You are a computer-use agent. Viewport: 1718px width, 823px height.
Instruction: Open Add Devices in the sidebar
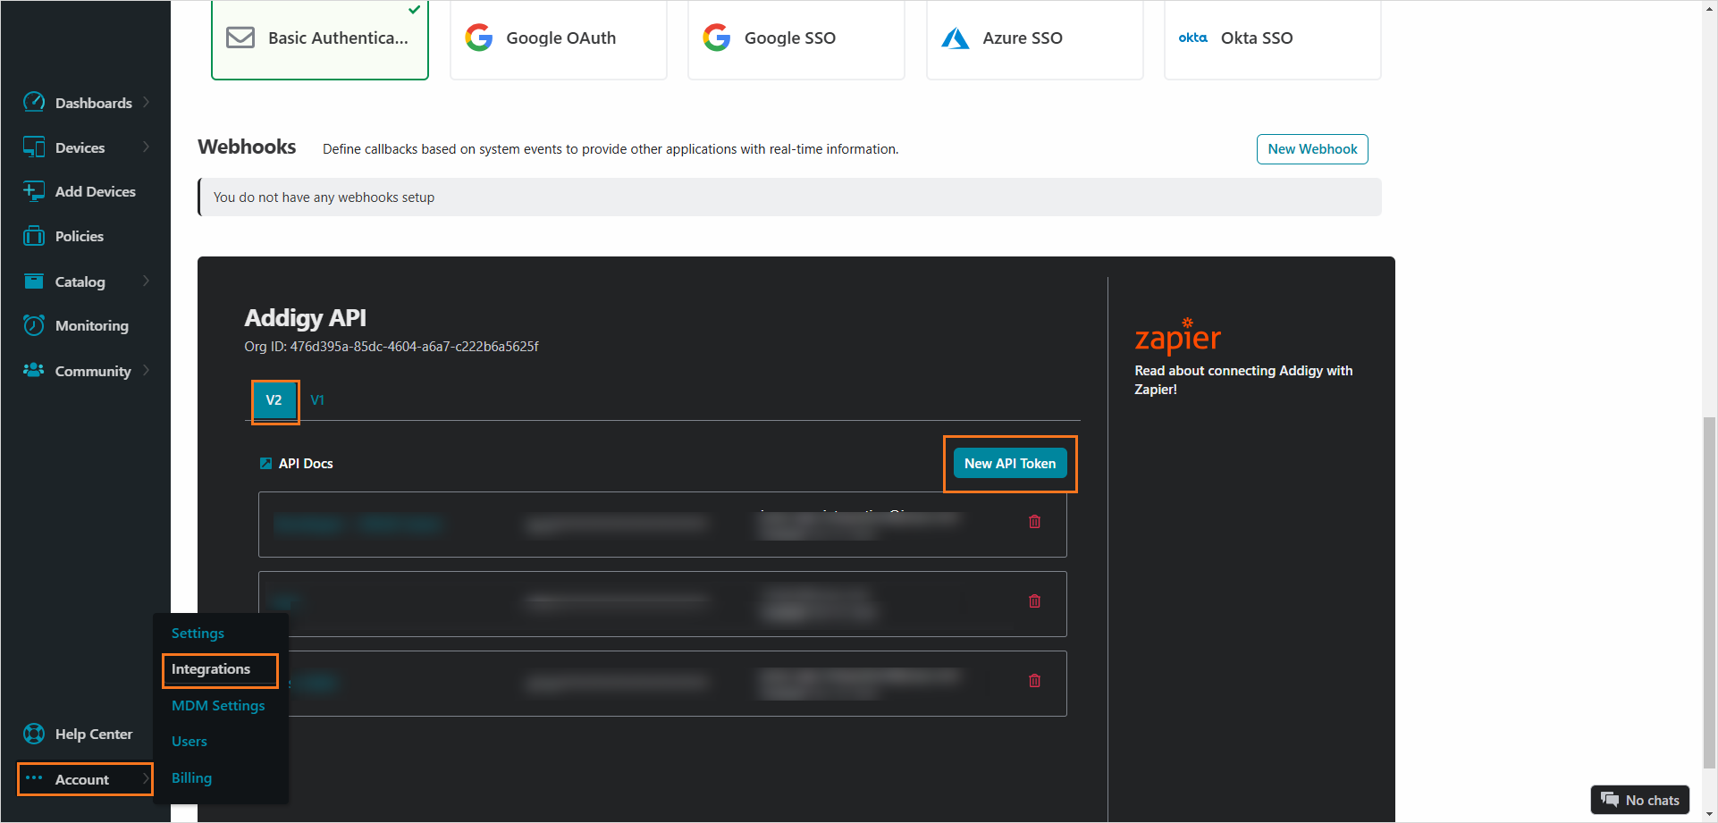click(x=96, y=191)
